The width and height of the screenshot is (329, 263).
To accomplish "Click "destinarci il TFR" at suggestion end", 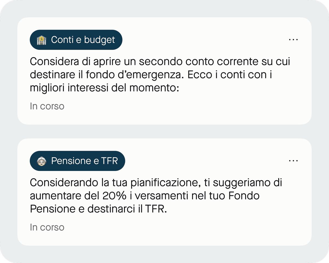I will (127, 209).
